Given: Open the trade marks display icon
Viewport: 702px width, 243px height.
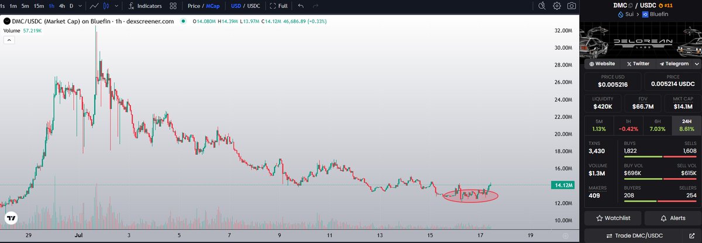Looking at the screenshot, I should tap(542, 6).
